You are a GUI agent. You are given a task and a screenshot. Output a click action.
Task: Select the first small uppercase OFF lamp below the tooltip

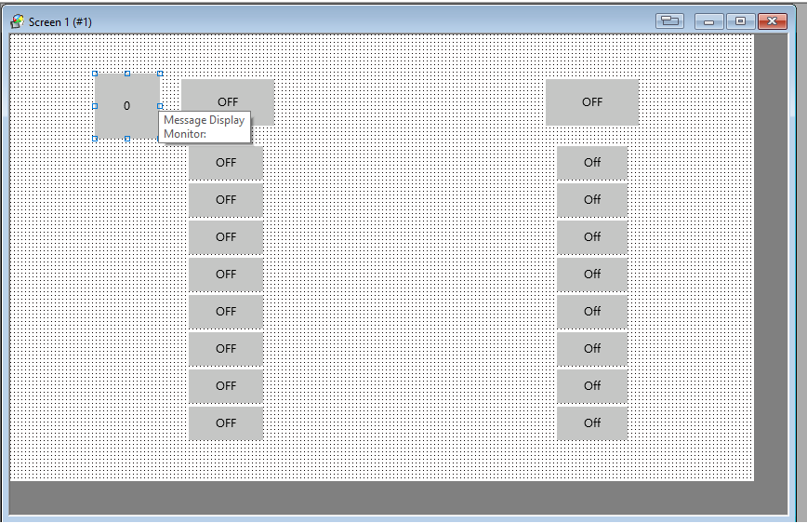click(225, 163)
